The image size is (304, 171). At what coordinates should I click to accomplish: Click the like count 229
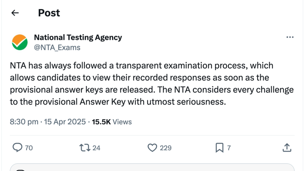(165, 148)
